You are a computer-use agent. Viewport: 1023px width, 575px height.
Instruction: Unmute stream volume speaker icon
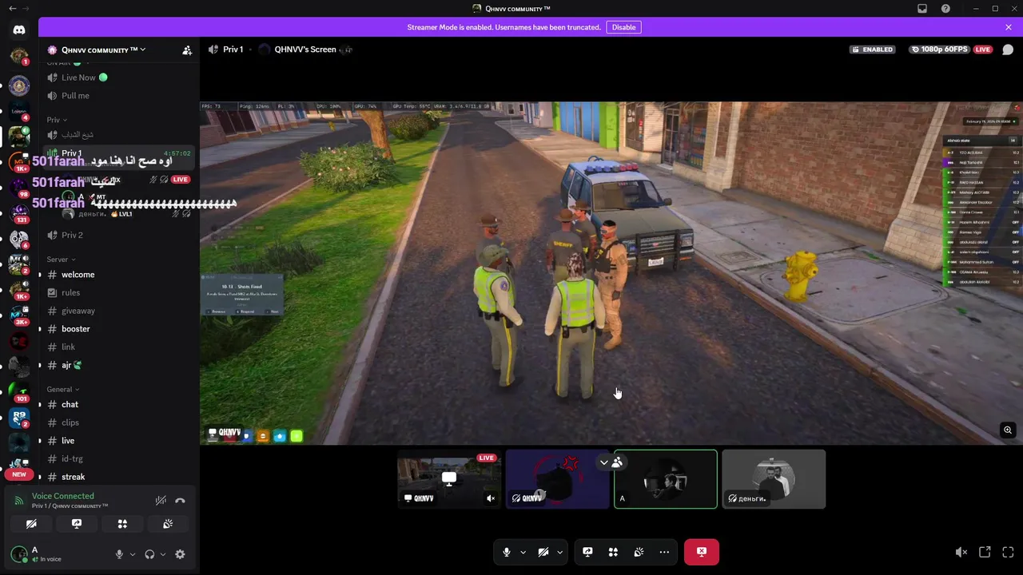tap(961, 552)
